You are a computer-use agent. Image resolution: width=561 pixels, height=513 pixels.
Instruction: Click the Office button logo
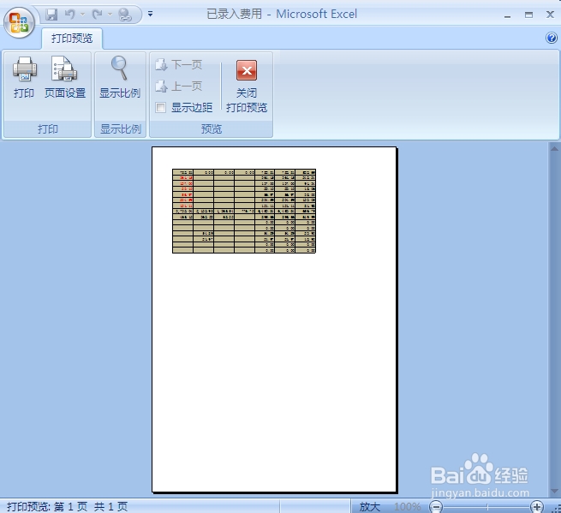click(19, 23)
